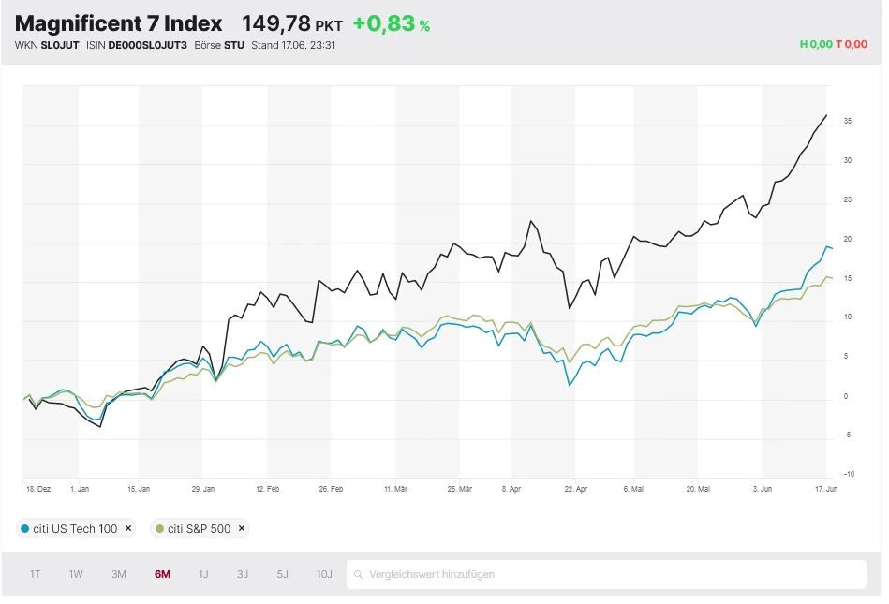Click the green citi S&P 500 color dot

point(160,529)
